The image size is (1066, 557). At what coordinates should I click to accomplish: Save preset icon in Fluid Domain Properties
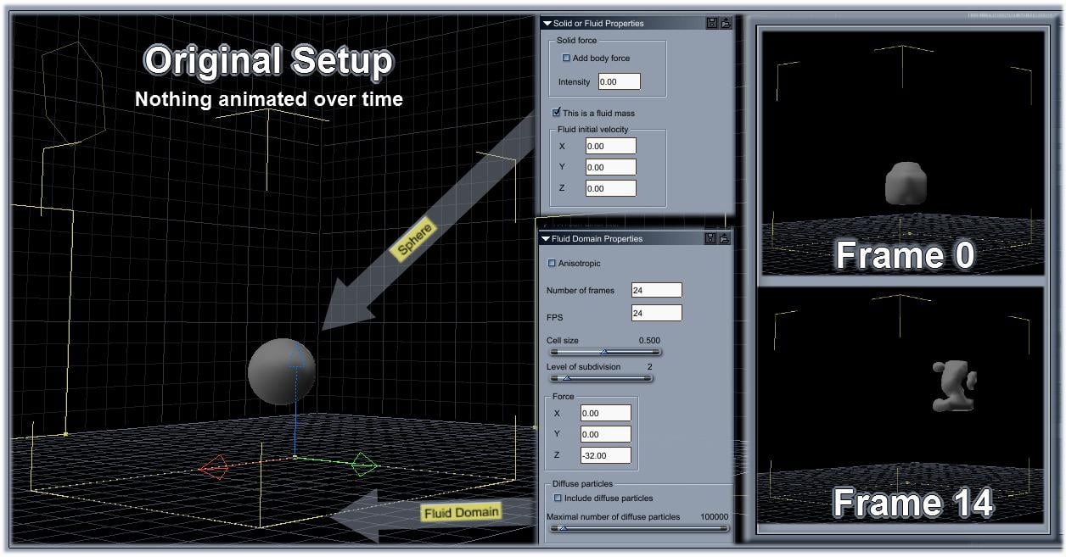coord(711,239)
